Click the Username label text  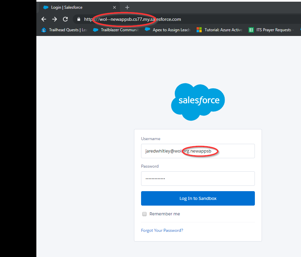coord(151,139)
